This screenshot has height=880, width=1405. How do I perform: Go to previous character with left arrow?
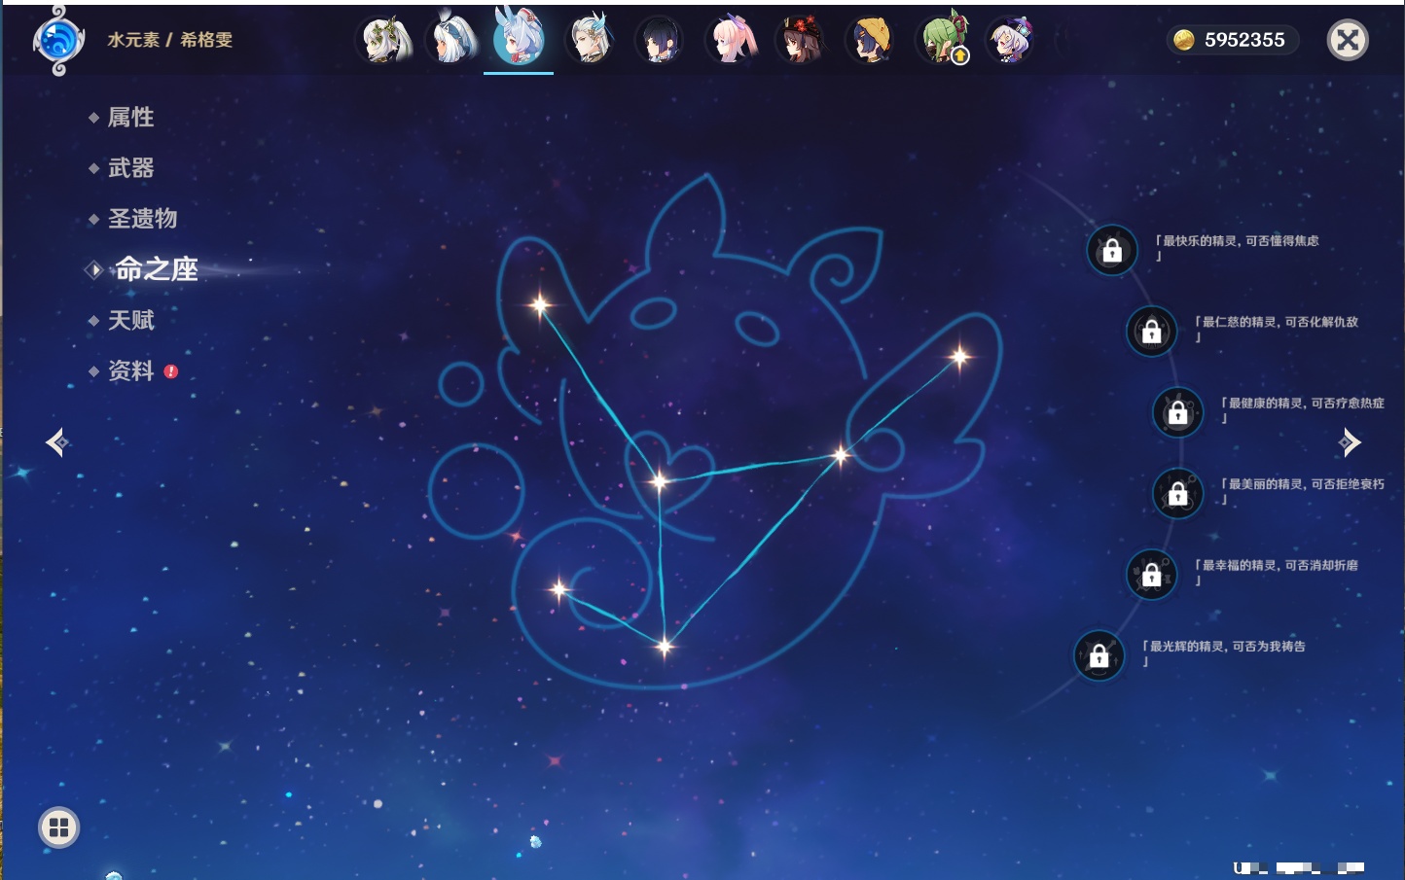point(56,442)
